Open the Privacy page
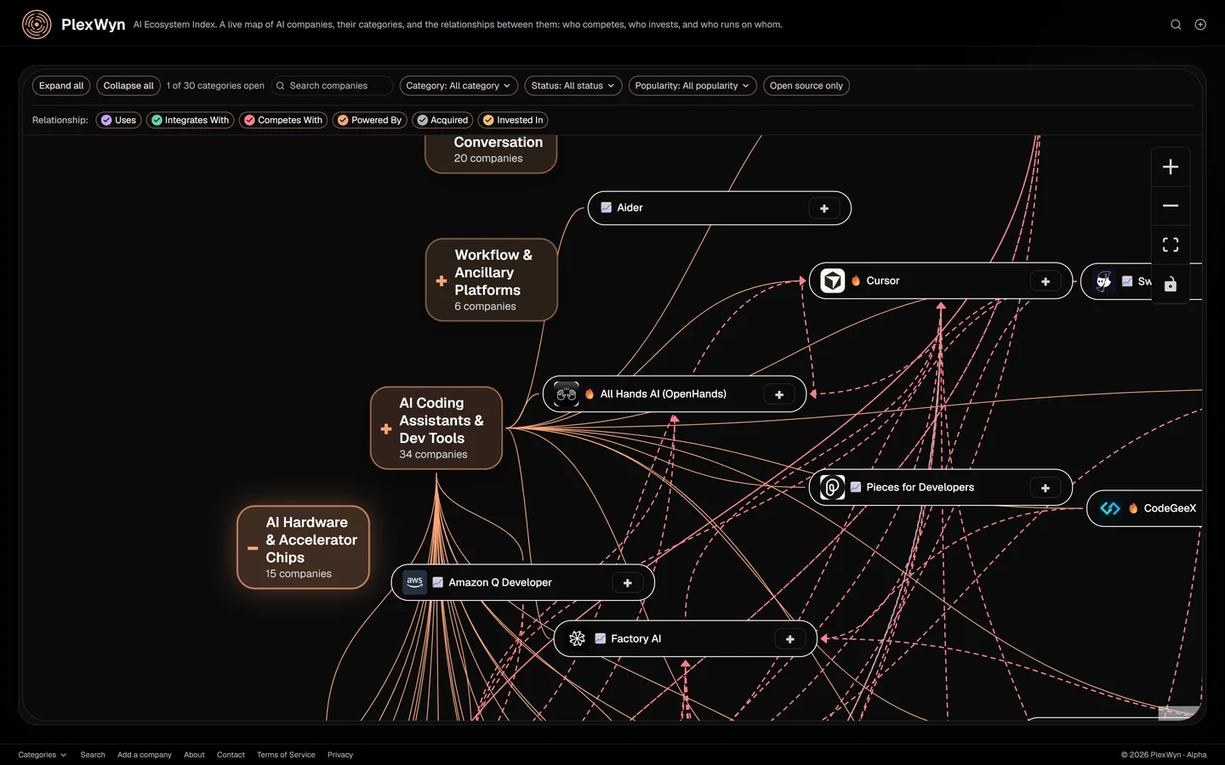Viewport: 1225px width, 765px height. 340,755
